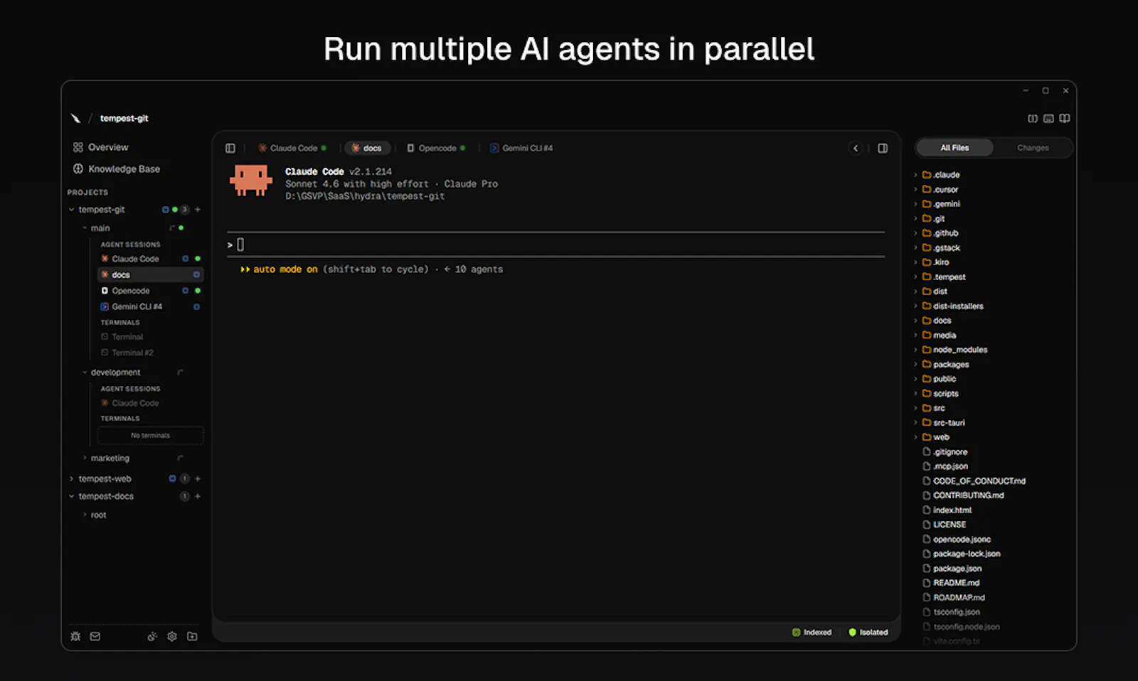Open CODE_OF_CONDUCT.md file

(x=974, y=481)
